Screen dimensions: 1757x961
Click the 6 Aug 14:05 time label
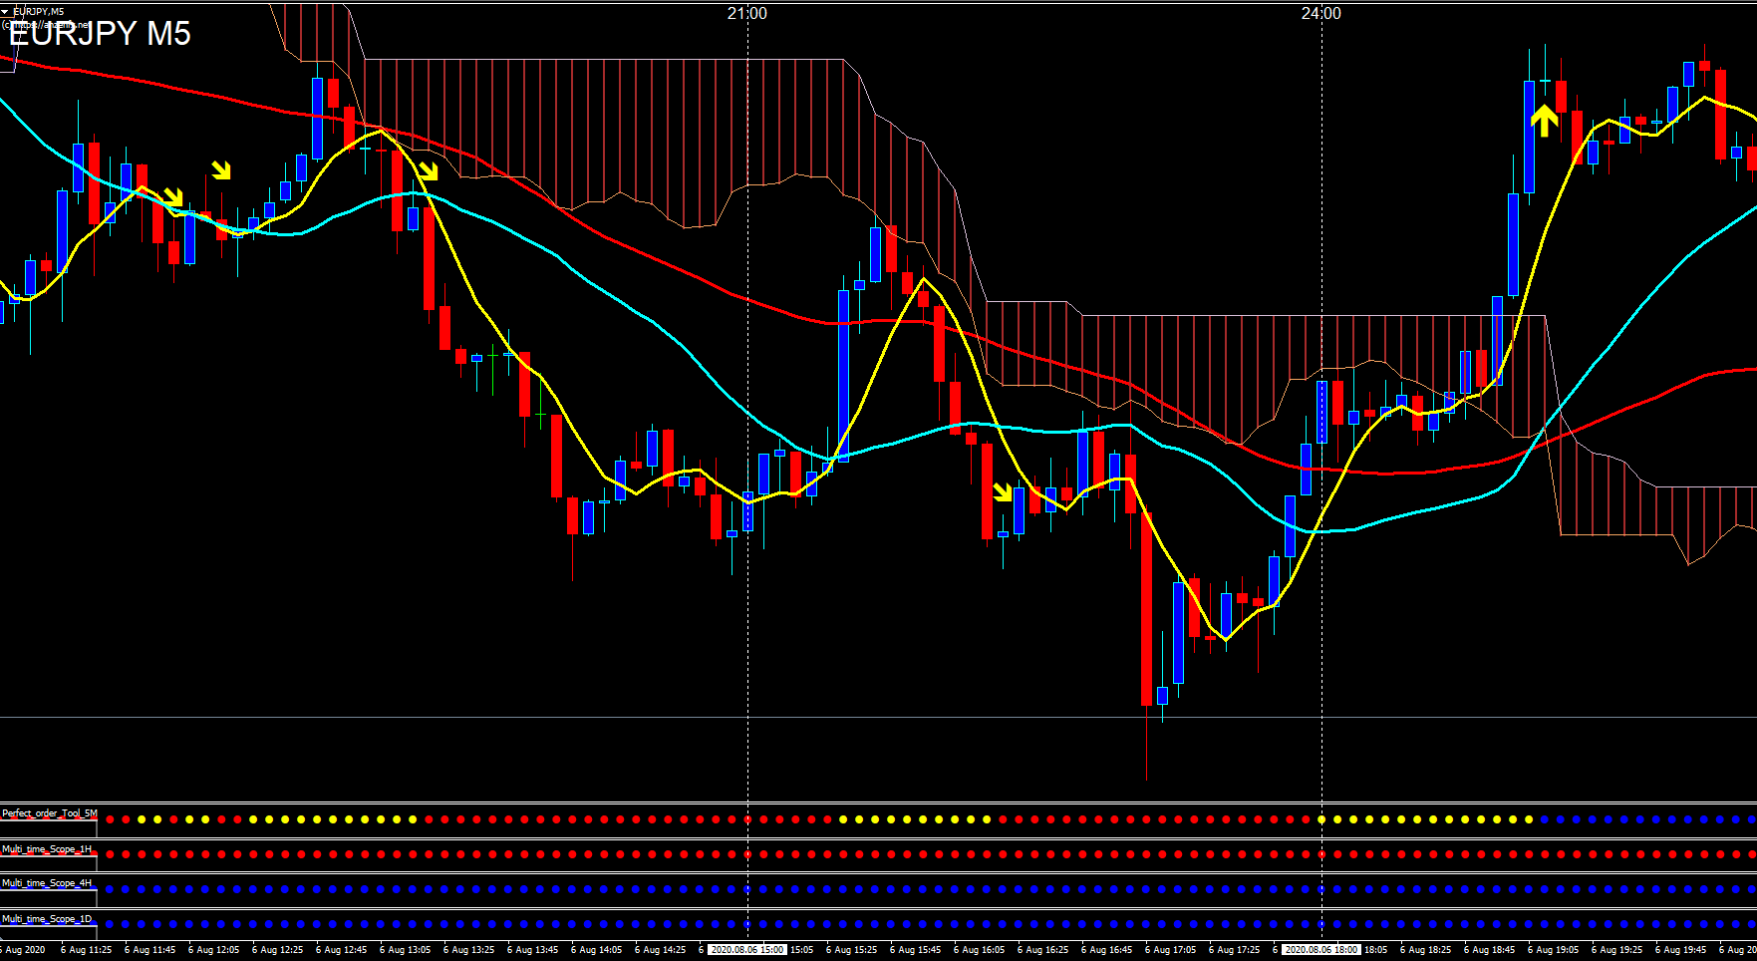pos(596,950)
